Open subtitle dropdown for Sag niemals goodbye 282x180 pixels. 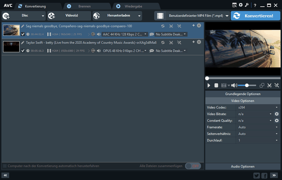pyautogui.click(x=171, y=34)
